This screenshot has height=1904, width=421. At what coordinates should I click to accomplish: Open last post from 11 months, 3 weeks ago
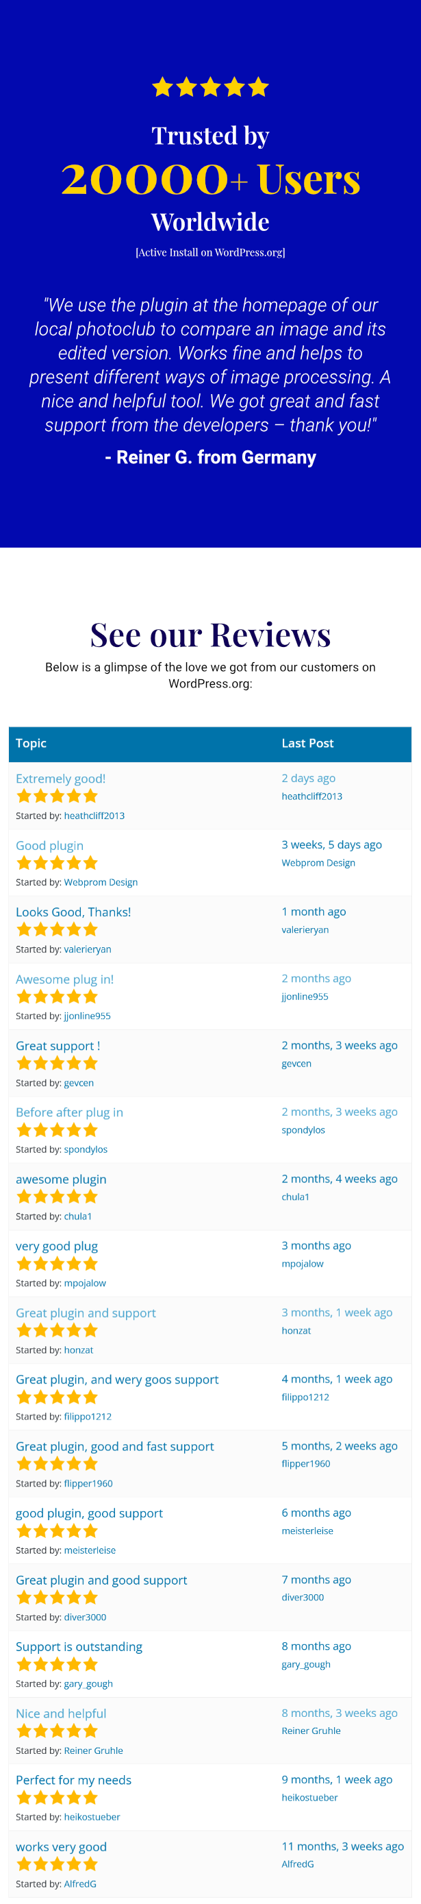[x=343, y=1846]
